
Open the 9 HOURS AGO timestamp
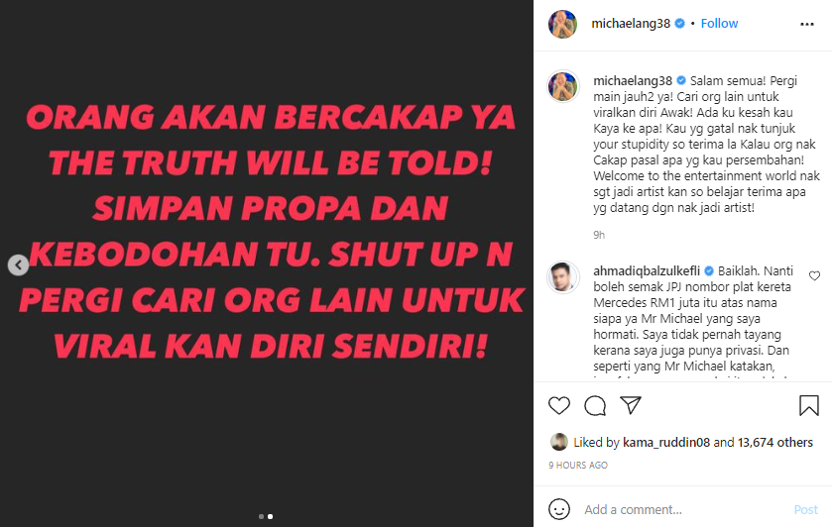pyautogui.click(x=578, y=465)
